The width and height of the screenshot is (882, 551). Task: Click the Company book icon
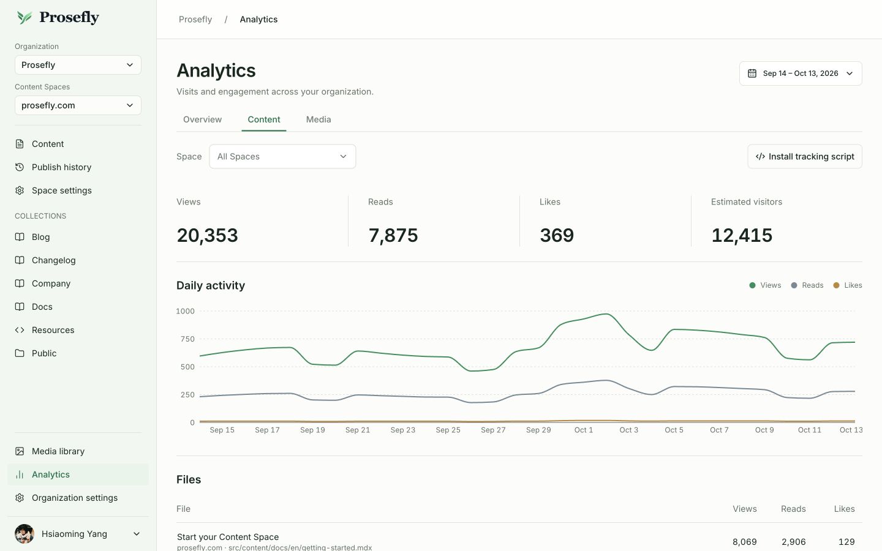click(x=20, y=283)
